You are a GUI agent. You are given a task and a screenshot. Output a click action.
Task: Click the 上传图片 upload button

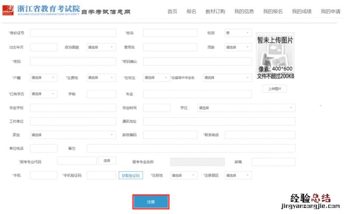pos(275,89)
